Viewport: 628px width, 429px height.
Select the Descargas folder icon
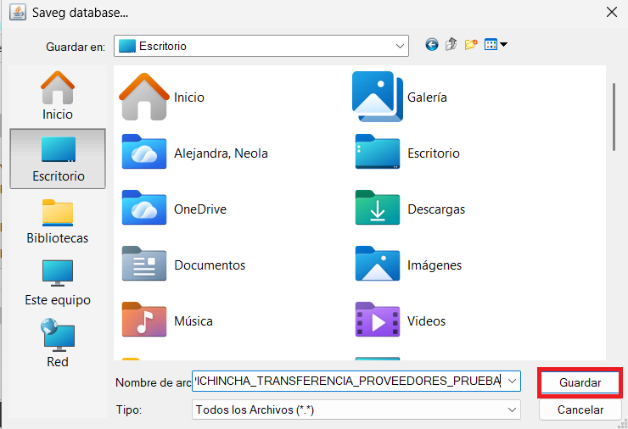pyautogui.click(x=378, y=208)
